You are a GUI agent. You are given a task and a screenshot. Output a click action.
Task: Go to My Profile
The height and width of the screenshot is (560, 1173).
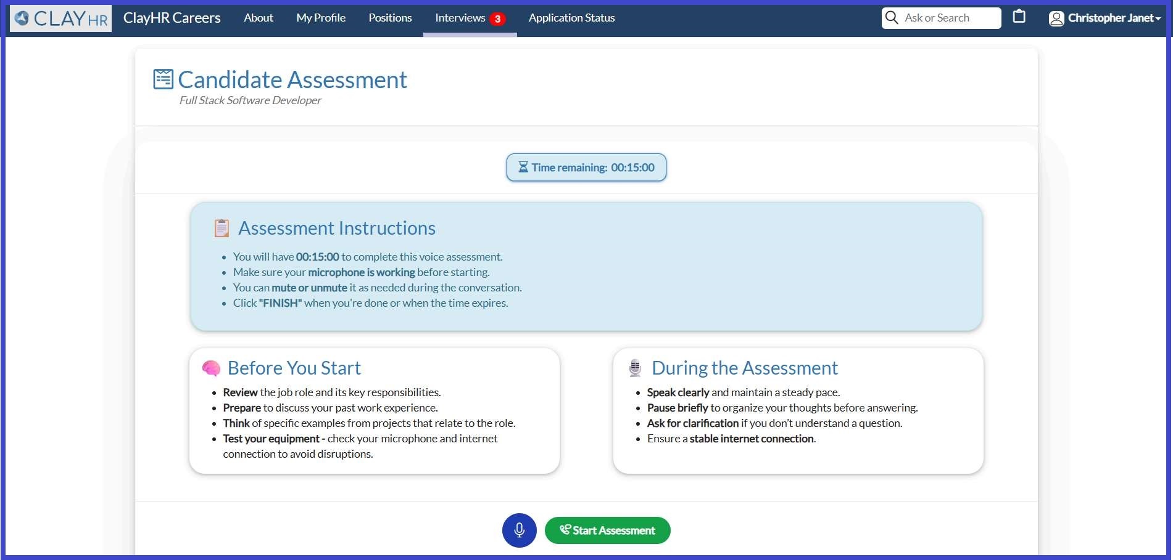[321, 18]
